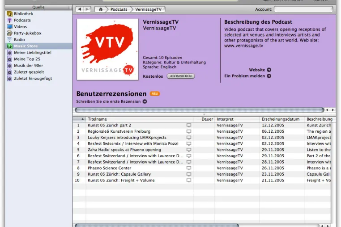Click the date 12.12.2005
This screenshot has height=227, width=341.
click(x=273, y=125)
